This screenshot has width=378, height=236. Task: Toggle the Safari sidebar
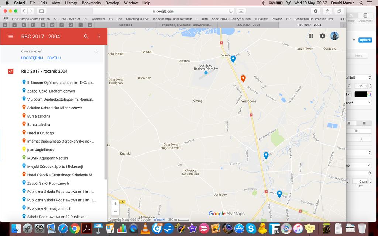[41, 11]
